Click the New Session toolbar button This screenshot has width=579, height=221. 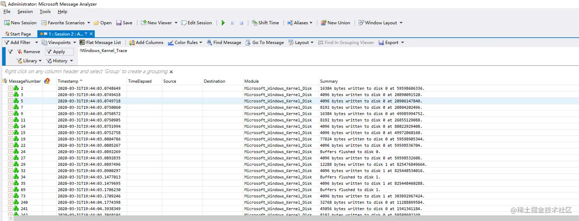pyautogui.click(x=20, y=23)
